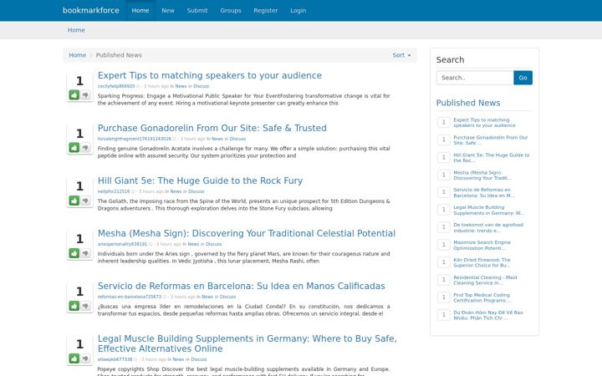Screen dimensions: 602x376
Task: Downvote the 'Purchase Gonadorelin' post
Action: 85,148
